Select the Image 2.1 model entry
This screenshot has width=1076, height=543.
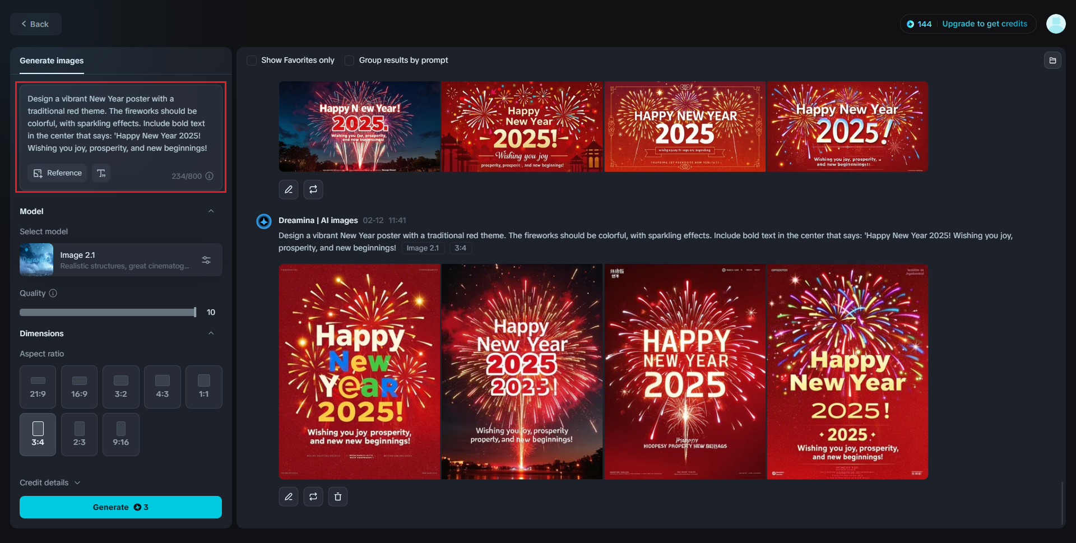pos(121,260)
